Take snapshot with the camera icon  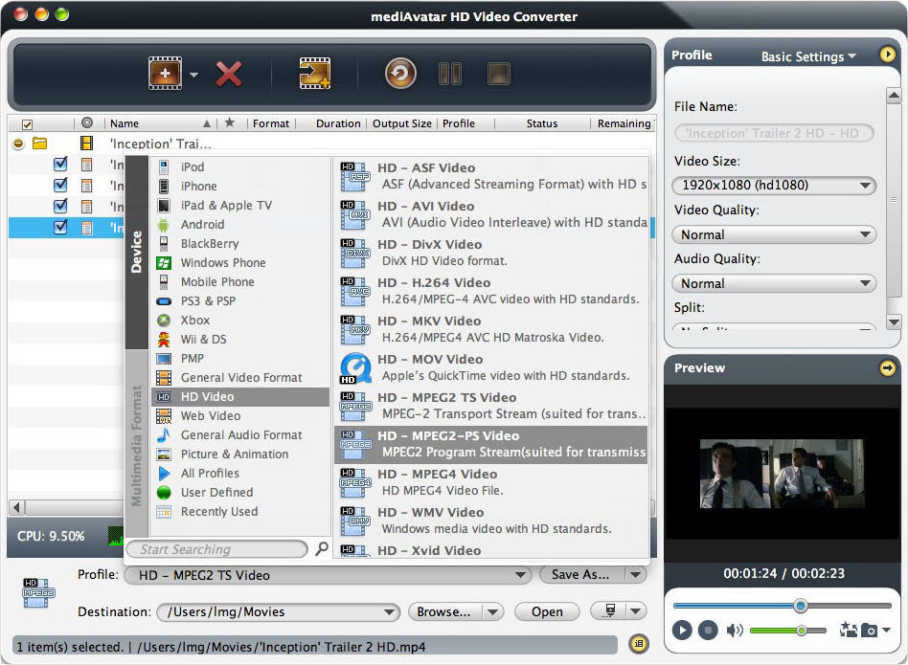869,630
